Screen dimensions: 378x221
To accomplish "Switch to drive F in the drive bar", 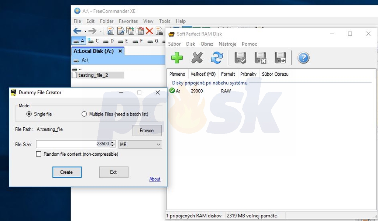I will [x=138, y=41].
